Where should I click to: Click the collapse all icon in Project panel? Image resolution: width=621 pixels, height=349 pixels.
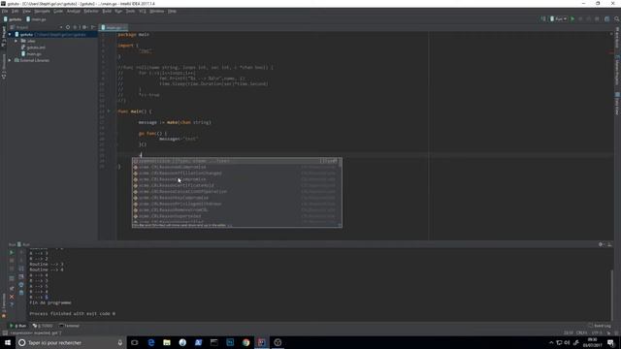coord(76,27)
